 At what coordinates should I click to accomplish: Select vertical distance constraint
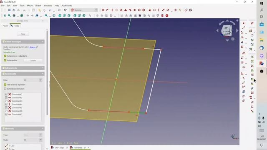click(x=159, y=10)
